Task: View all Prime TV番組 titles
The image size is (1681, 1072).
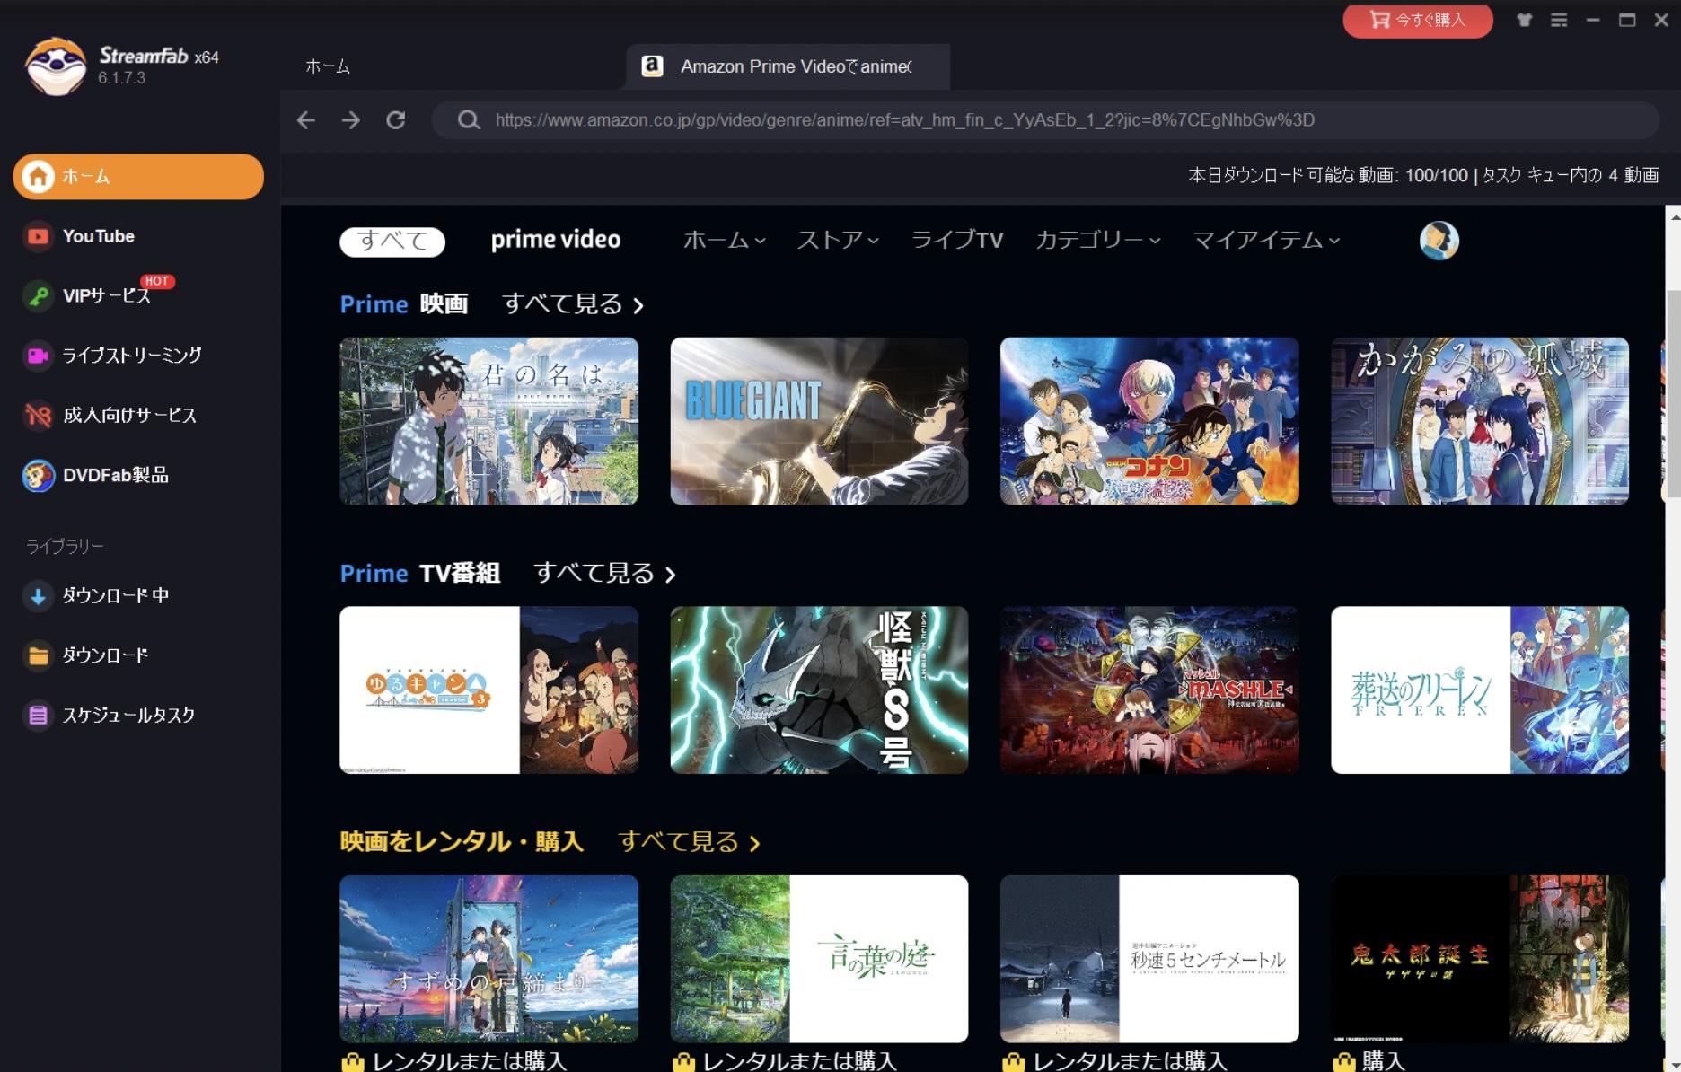Action: click(604, 573)
